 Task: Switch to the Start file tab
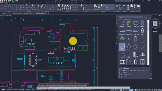pos(4,13)
